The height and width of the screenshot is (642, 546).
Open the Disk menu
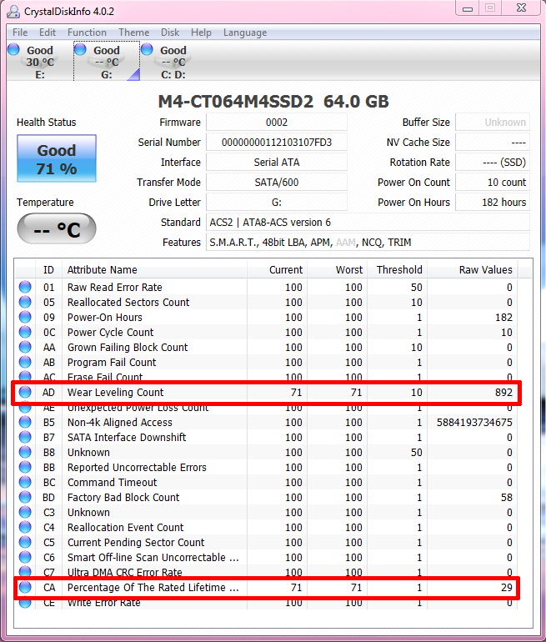click(x=170, y=33)
